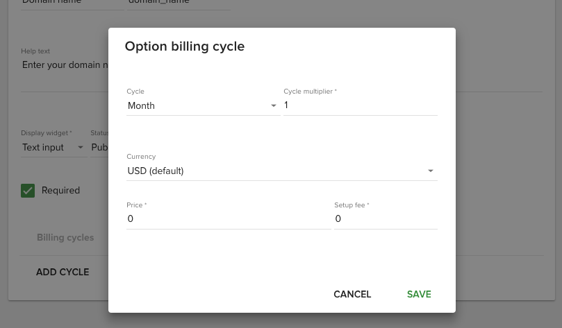This screenshot has width=562, height=328.
Task: Cancel the Option billing cycle dialog
Action: pos(352,294)
